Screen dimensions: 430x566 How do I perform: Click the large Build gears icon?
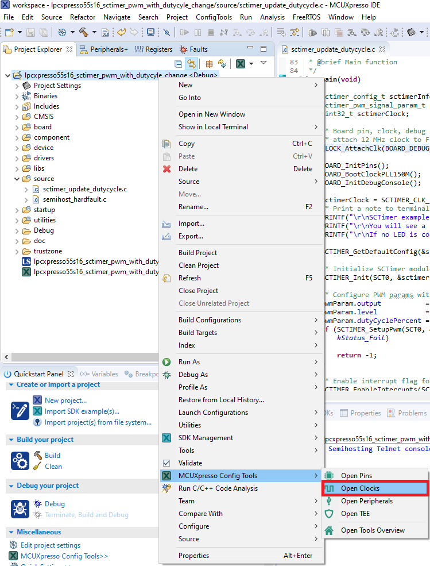pyautogui.click(x=21, y=461)
